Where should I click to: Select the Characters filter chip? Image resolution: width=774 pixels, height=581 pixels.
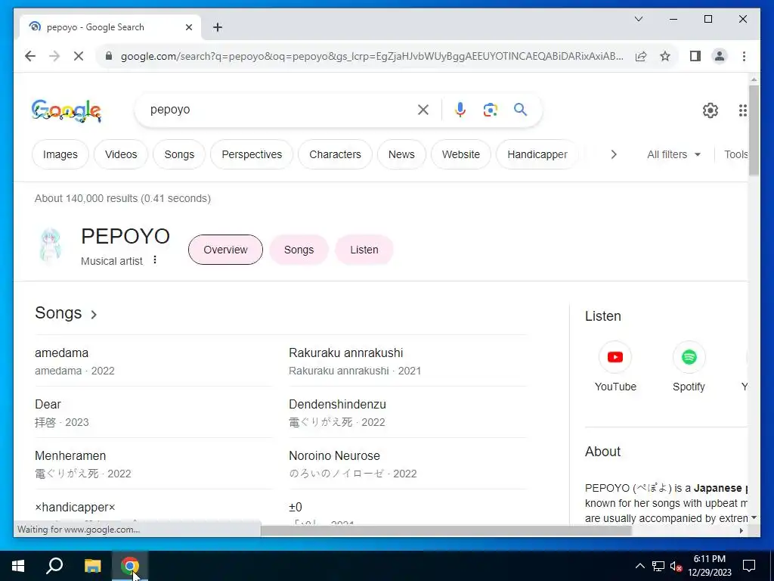click(335, 154)
